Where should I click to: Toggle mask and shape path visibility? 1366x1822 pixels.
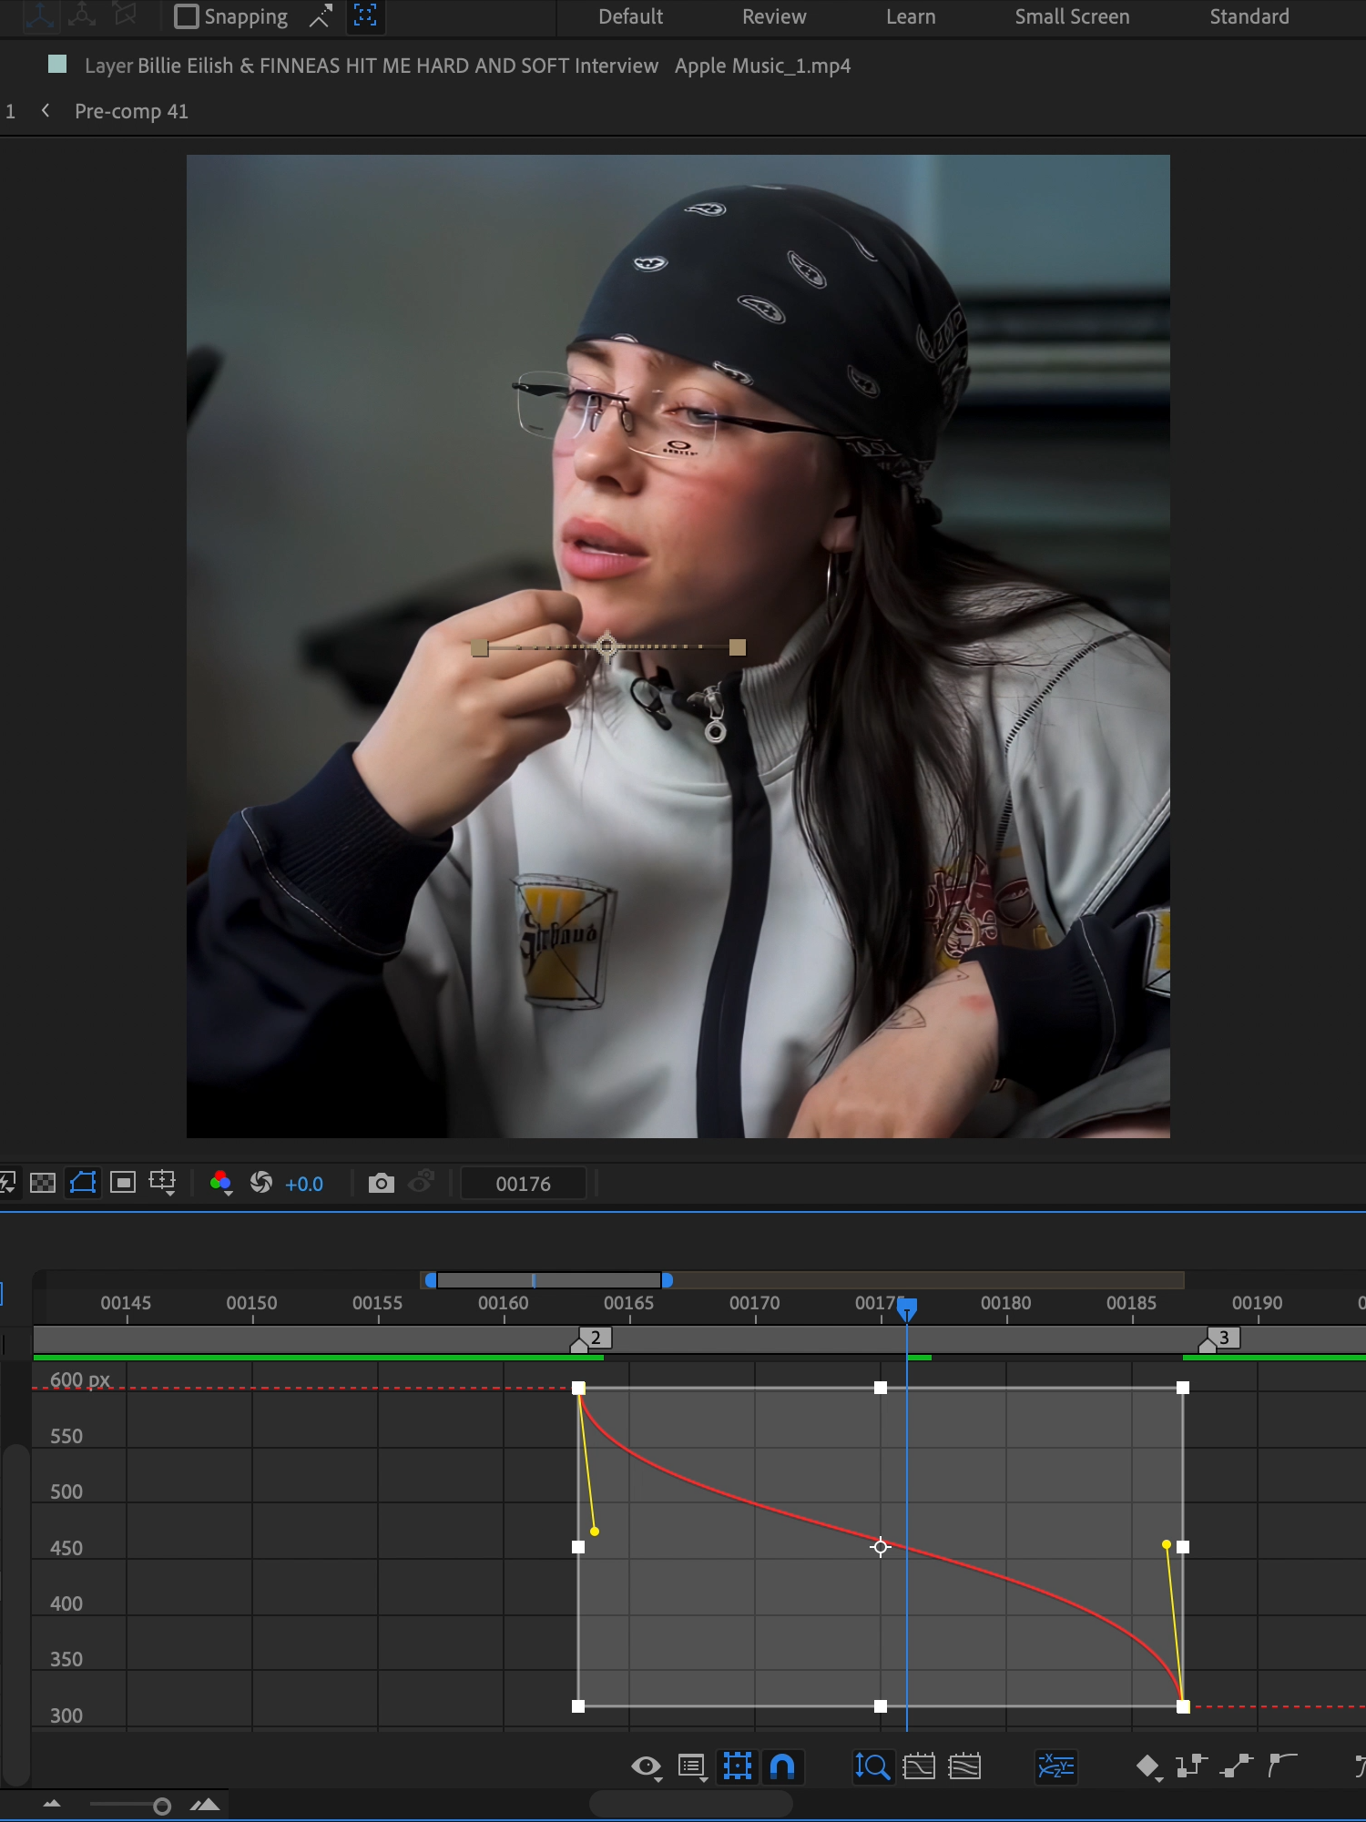(x=83, y=1183)
